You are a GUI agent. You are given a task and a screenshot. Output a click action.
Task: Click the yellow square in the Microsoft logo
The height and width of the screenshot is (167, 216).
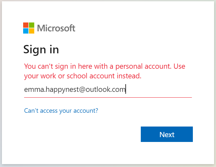tap(32, 31)
